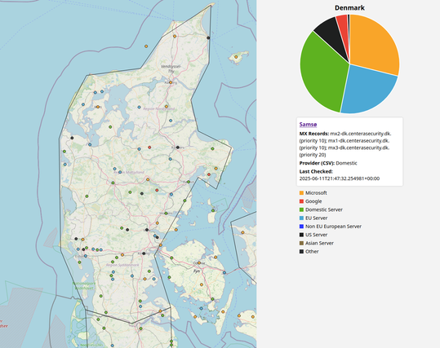The width and height of the screenshot is (440, 348).
Task: Click the "Non EU European Server" legend text
Action: (333, 227)
